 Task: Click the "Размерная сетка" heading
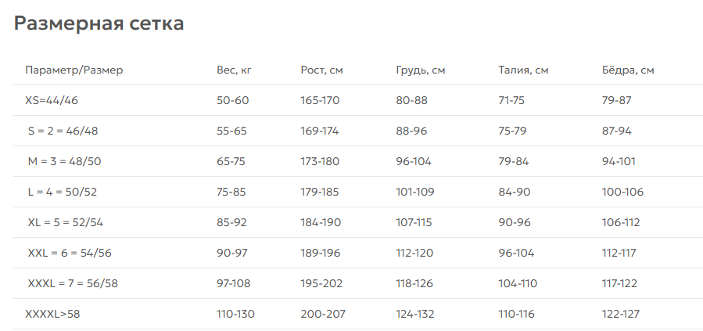pos(99,23)
